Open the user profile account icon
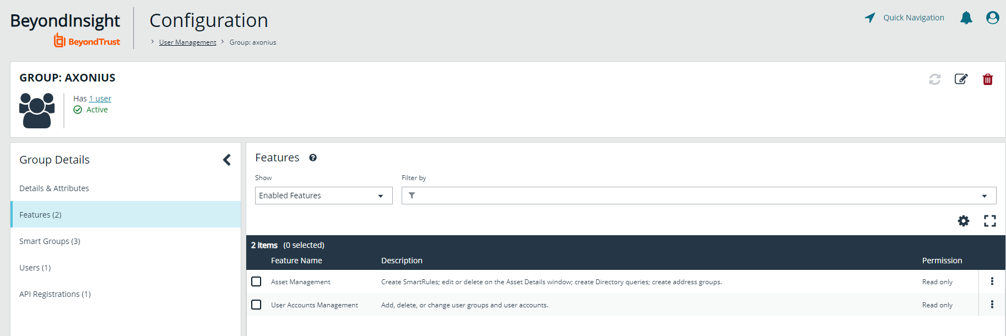The width and height of the screenshot is (1006, 336). 993,18
